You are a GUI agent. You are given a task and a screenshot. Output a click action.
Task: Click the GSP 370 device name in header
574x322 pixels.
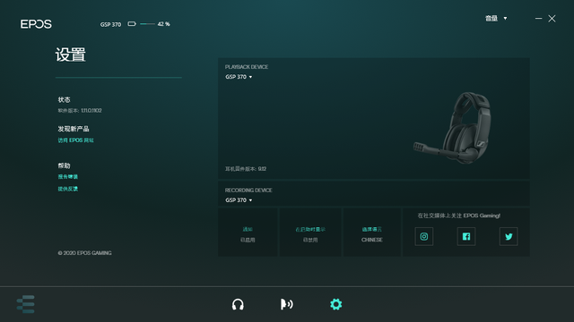[110, 24]
